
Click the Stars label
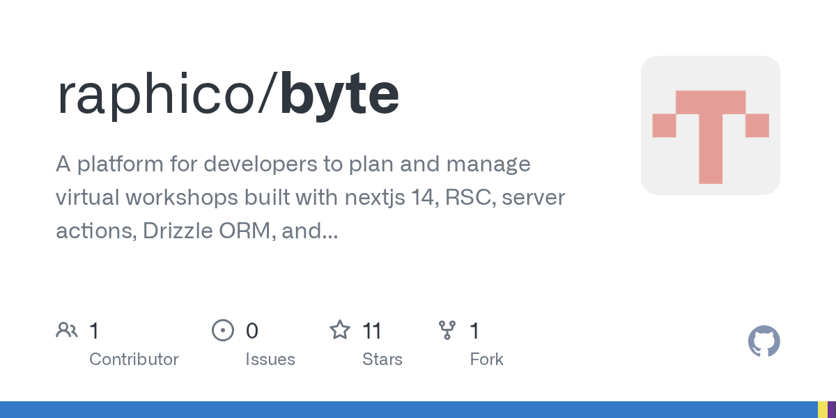[x=382, y=359]
